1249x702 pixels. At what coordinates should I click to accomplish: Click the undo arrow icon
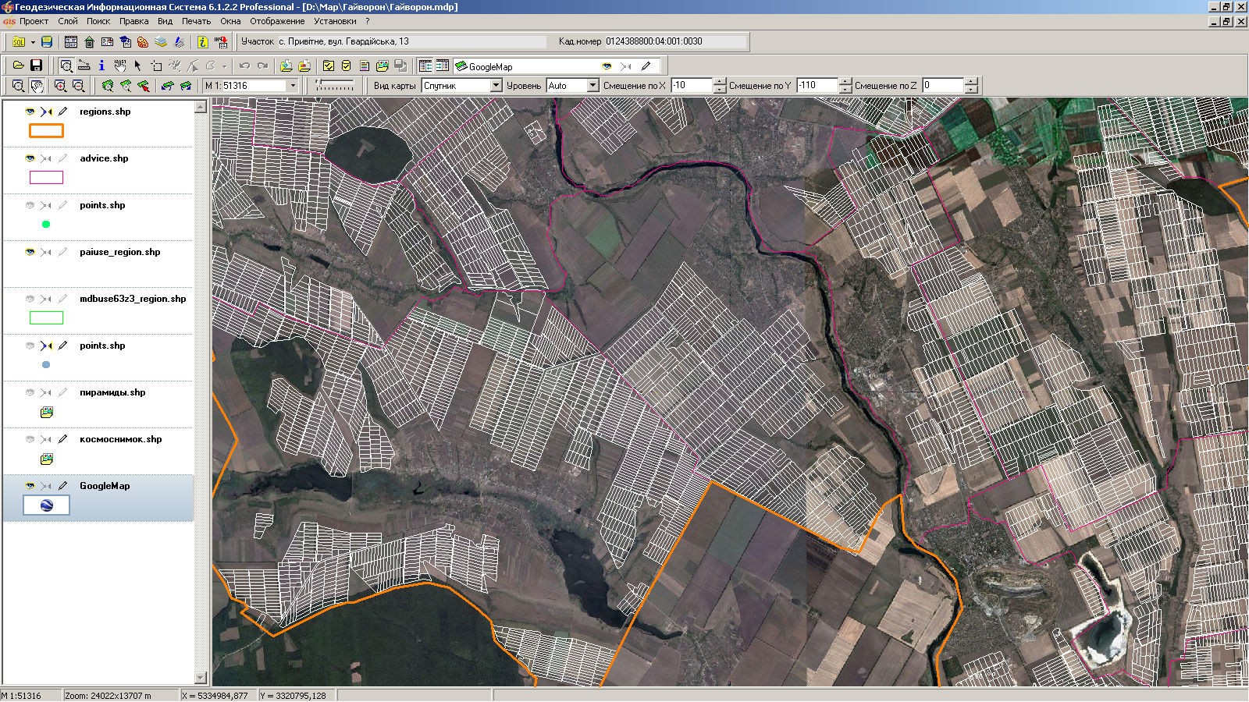(244, 66)
